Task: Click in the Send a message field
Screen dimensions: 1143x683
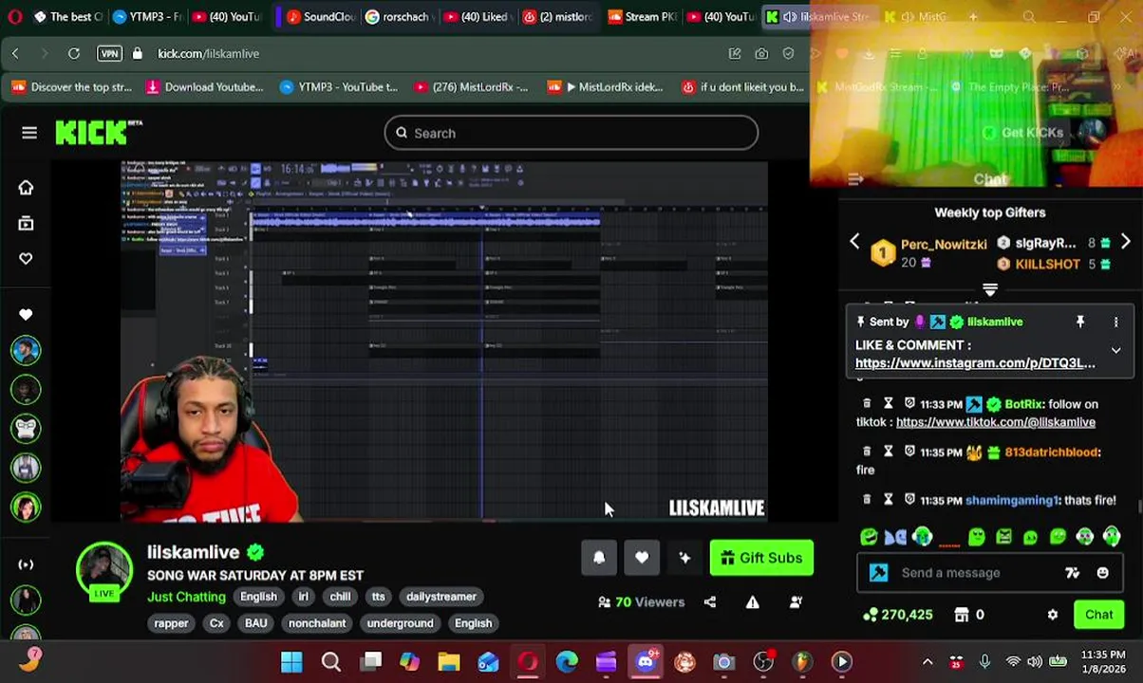Action: [x=977, y=573]
